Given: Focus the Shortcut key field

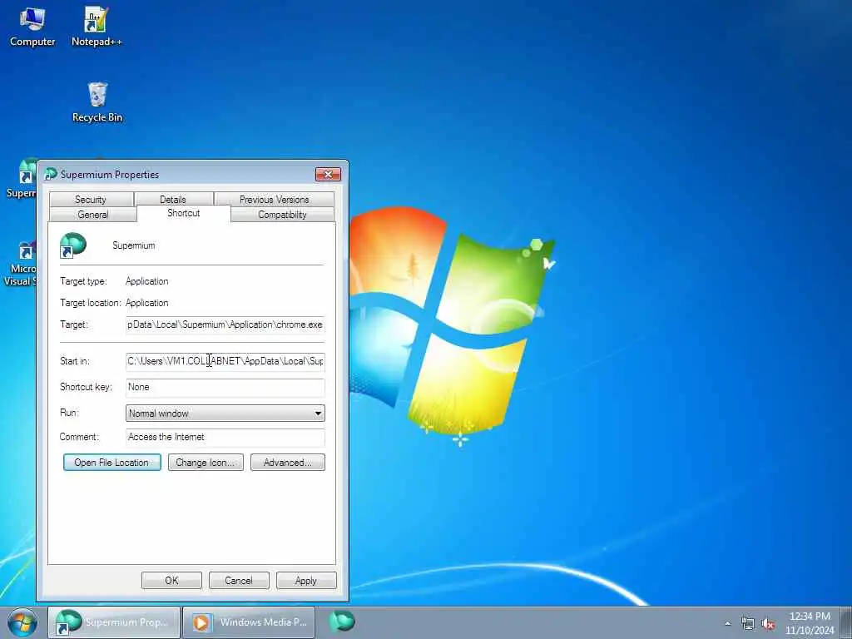Looking at the screenshot, I should click(x=225, y=387).
